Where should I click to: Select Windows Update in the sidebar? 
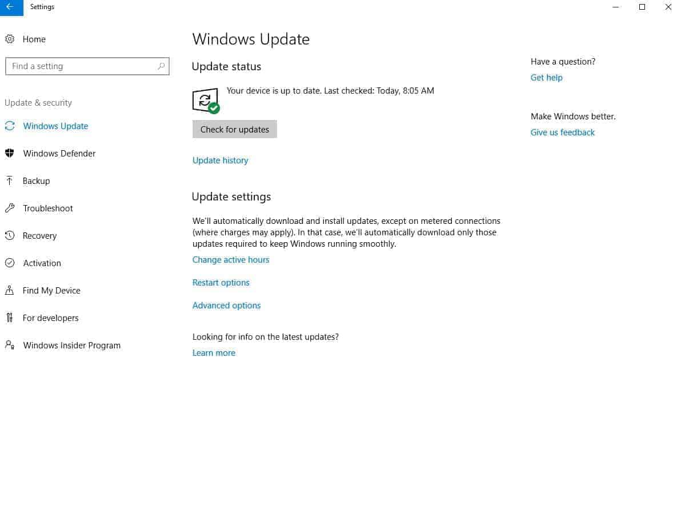(x=55, y=126)
